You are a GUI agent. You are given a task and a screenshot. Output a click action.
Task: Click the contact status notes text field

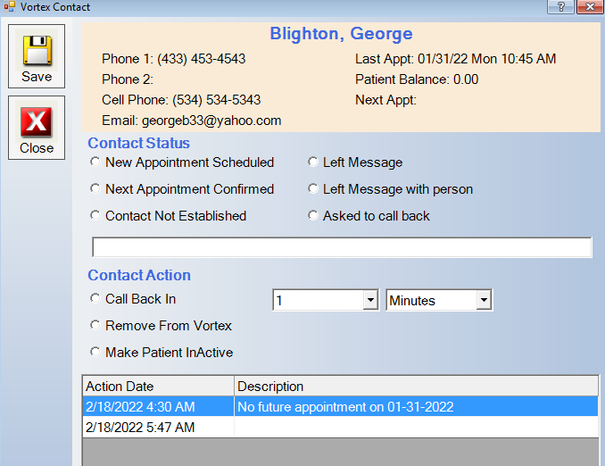(x=342, y=247)
